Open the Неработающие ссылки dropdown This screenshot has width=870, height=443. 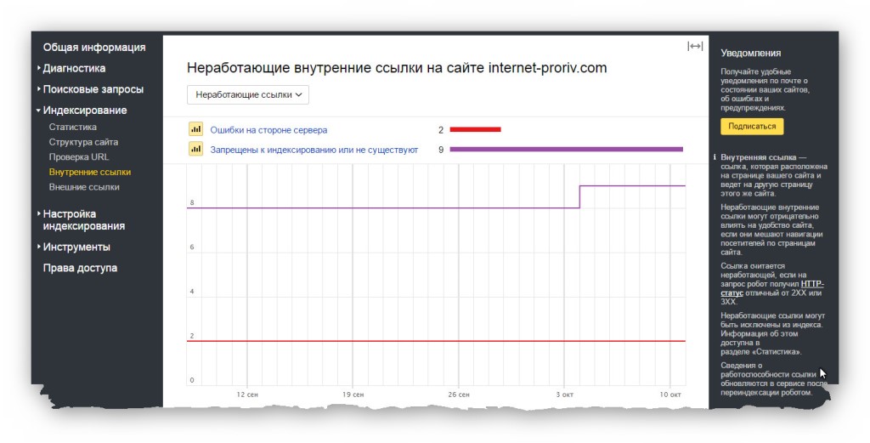click(x=248, y=95)
